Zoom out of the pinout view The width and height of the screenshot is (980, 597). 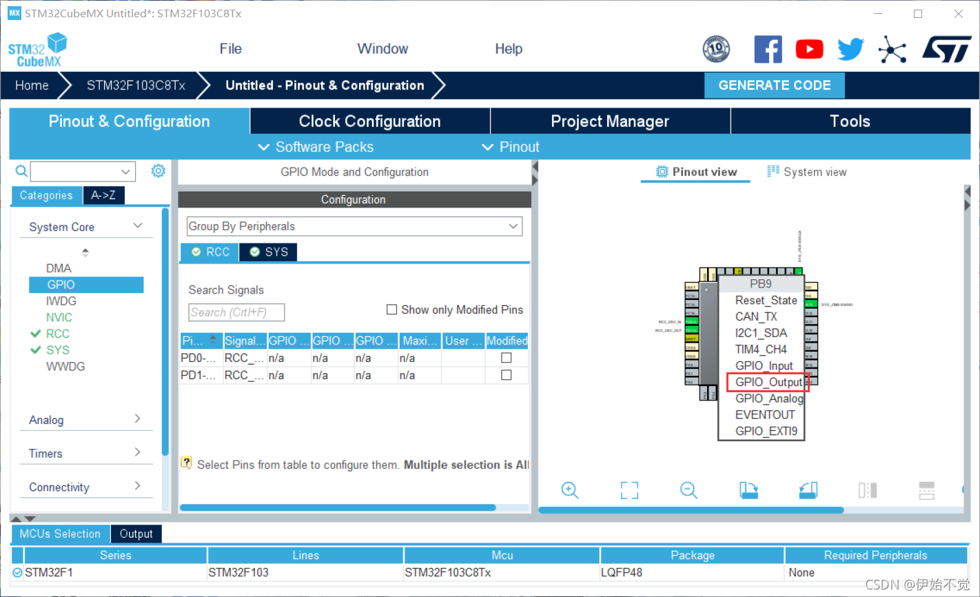(688, 490)
